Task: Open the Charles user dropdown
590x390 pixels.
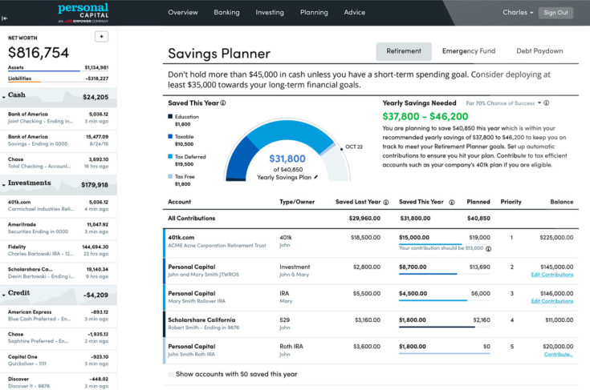Action: [x=518, y=12]
